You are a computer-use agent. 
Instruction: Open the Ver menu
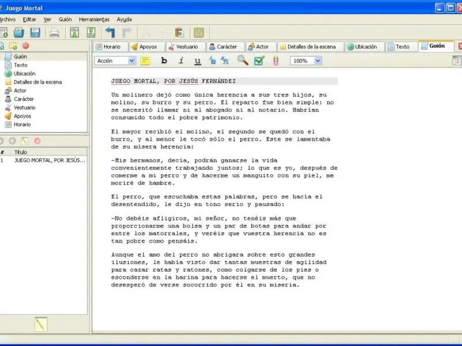(47, 20)
